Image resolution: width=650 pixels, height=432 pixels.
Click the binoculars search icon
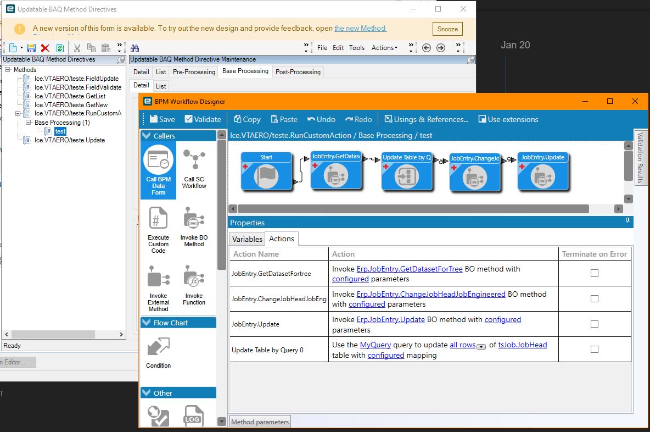[135, 48]
